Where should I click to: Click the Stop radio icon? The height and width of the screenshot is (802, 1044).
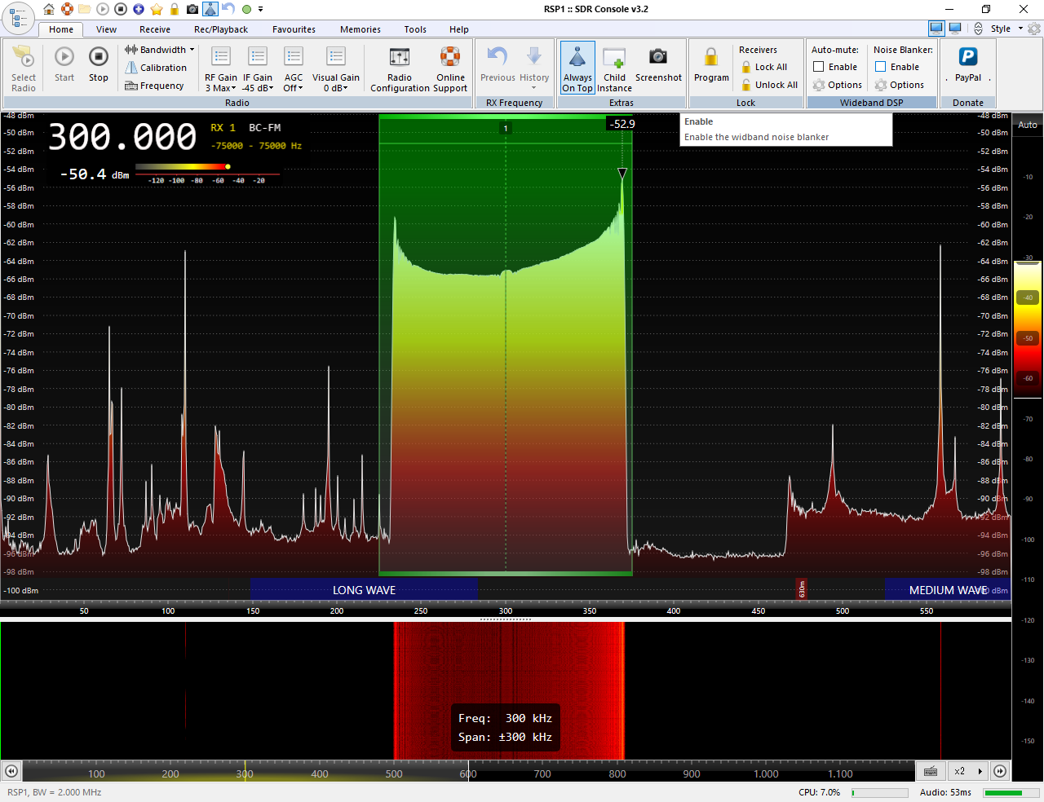coord(98,57)
